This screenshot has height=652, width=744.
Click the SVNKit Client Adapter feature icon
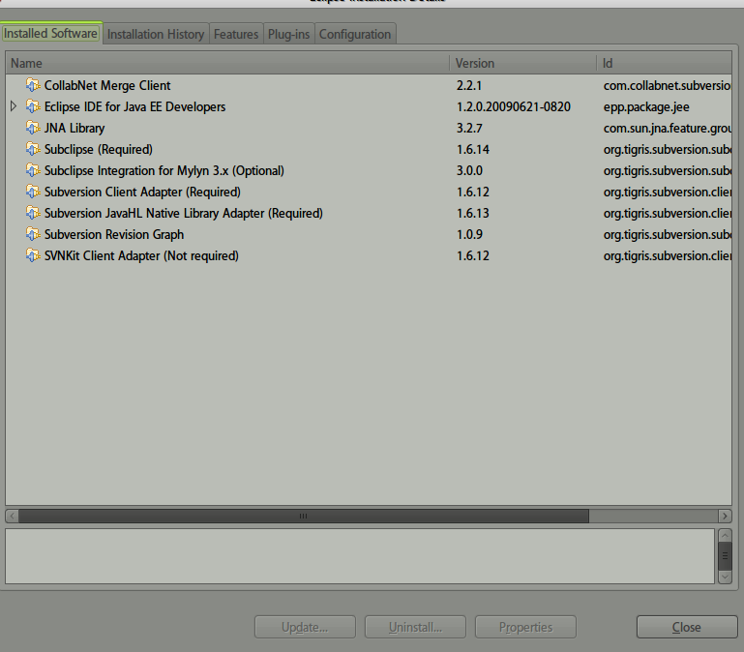33,255
